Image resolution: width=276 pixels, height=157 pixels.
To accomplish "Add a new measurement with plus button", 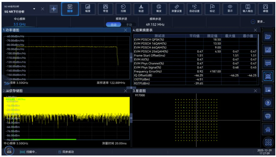I will click(x=54, y=9).
